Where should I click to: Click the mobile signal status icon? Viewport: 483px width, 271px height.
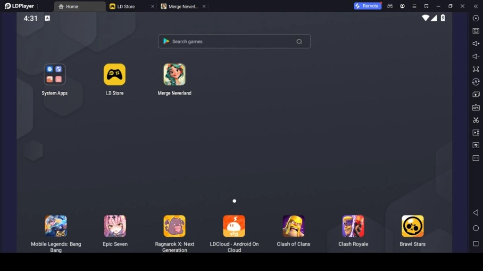pyautogui.click(x=434, y=18)
